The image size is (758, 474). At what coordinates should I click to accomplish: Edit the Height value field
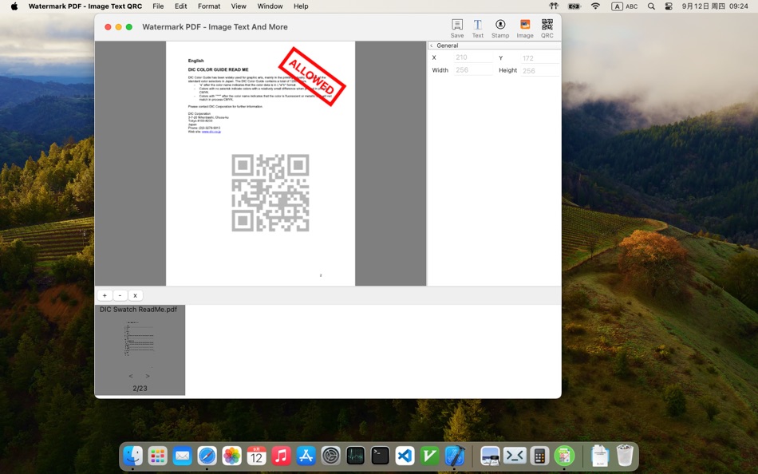(537, 69)
